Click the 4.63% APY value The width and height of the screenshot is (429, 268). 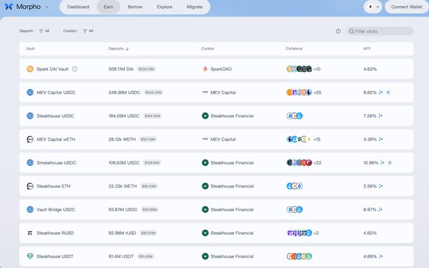(370, 69)
